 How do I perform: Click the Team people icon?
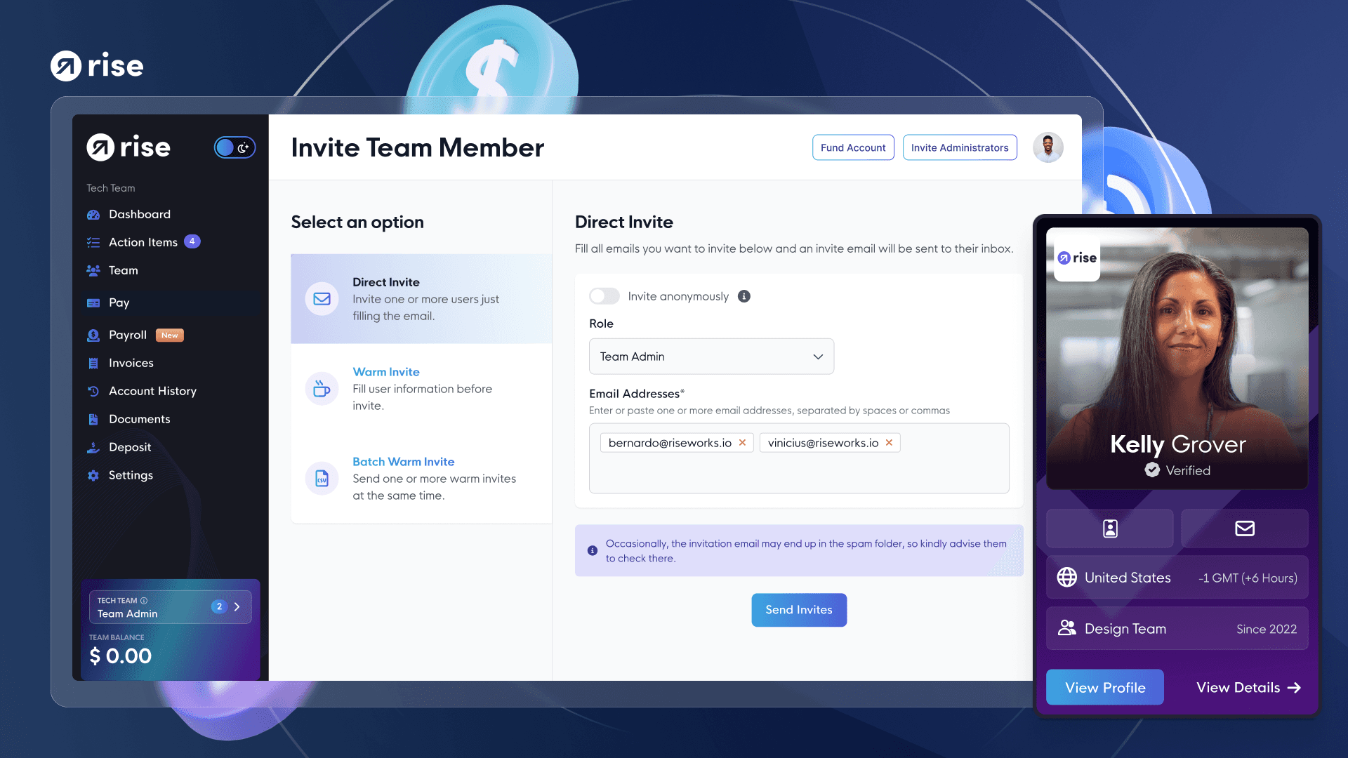pos(93,271)
